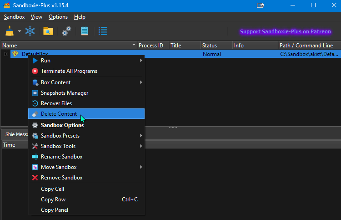Click the Process ID column header

pyautogui.click(x=153, y=45)
